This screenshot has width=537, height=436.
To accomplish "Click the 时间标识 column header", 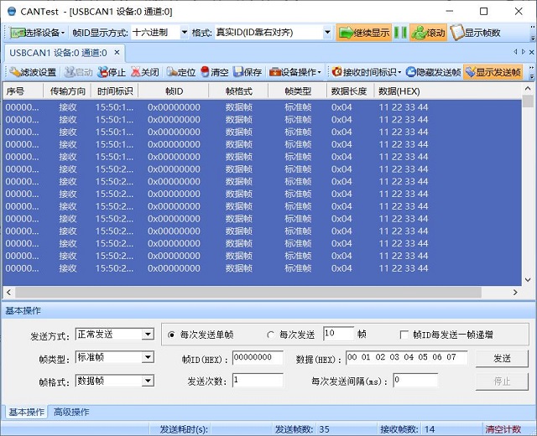I will pyautogui.click(x=114, y=91).
